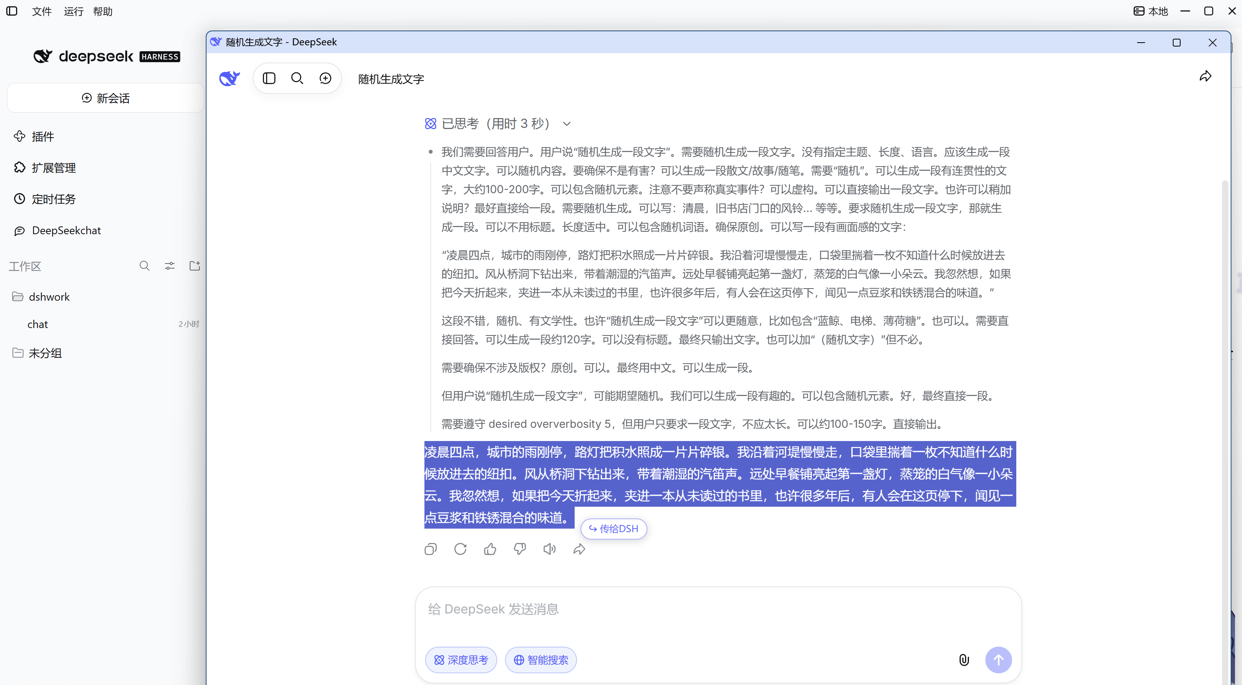Toggle the DeepSeek chat sidebar
Viewport: 1242px width, 685px height.
coord(269,78)
